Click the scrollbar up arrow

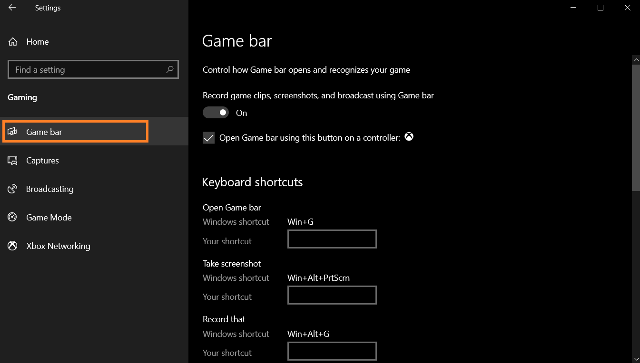pos(636,59)
